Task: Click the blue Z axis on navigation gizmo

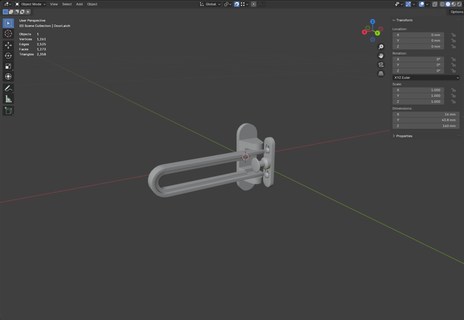Action: click(x=372, y=22)
